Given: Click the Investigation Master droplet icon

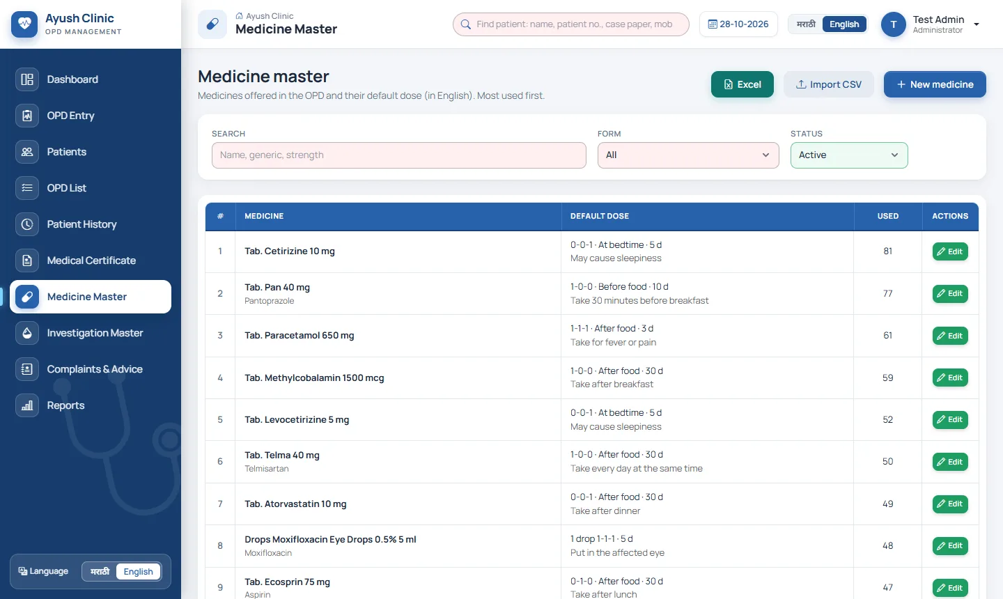Looking at the screenshot, I should (x=27, y=333).
